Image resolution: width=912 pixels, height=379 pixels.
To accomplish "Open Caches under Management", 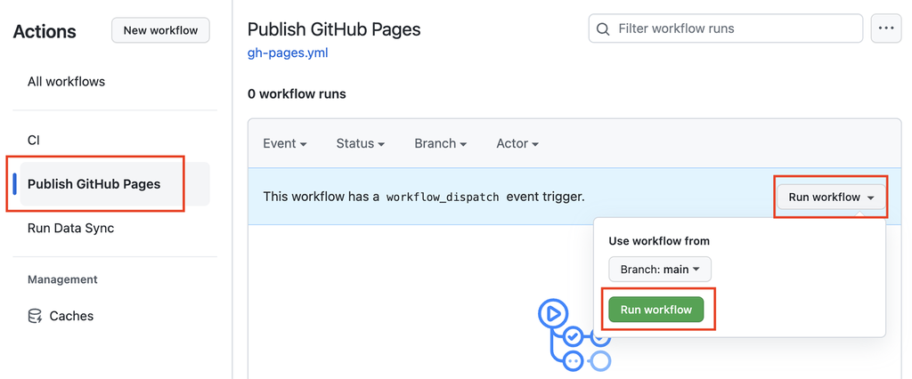I will (x=71, y=316).
